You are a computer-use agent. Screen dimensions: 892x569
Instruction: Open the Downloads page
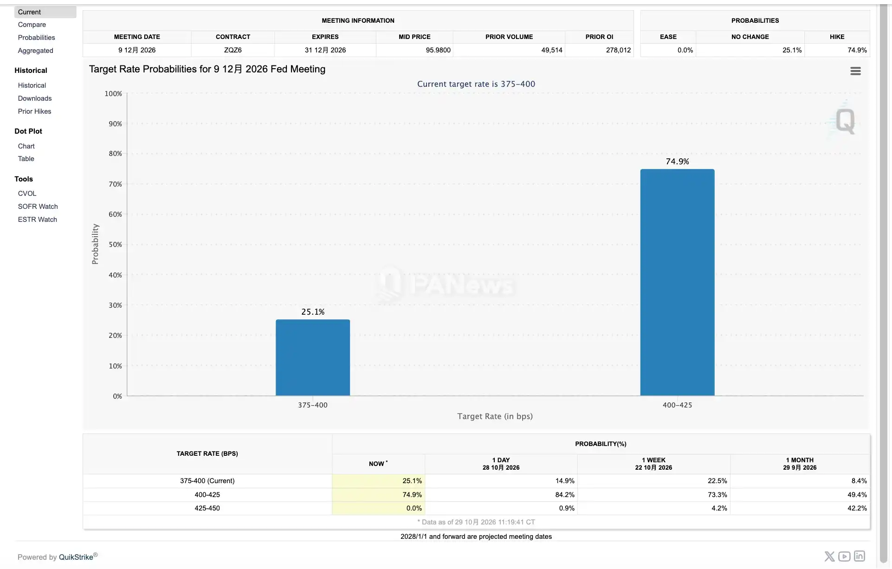[35, 98]
